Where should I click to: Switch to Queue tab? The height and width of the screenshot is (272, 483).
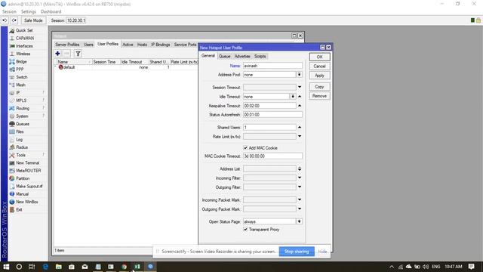[x=225, y=56]
